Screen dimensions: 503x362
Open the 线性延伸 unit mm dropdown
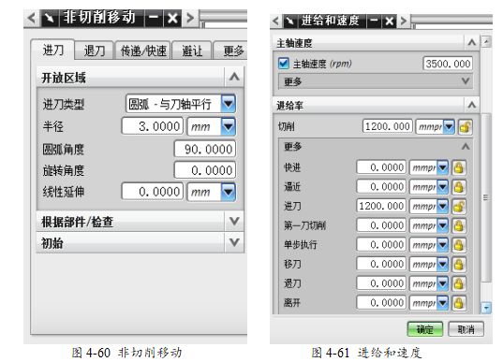[229, 192]
